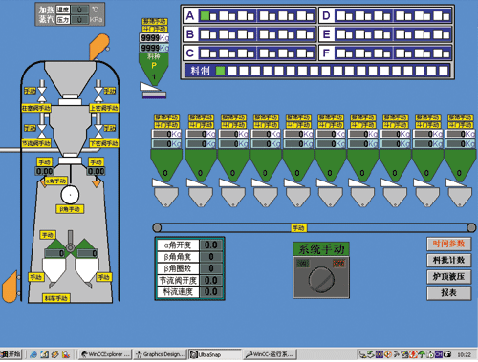The width and height of the screenshot is (478, 362).
Task: Toggle the 手动 mode label on the conveyor belt
Action: [298, 228]
